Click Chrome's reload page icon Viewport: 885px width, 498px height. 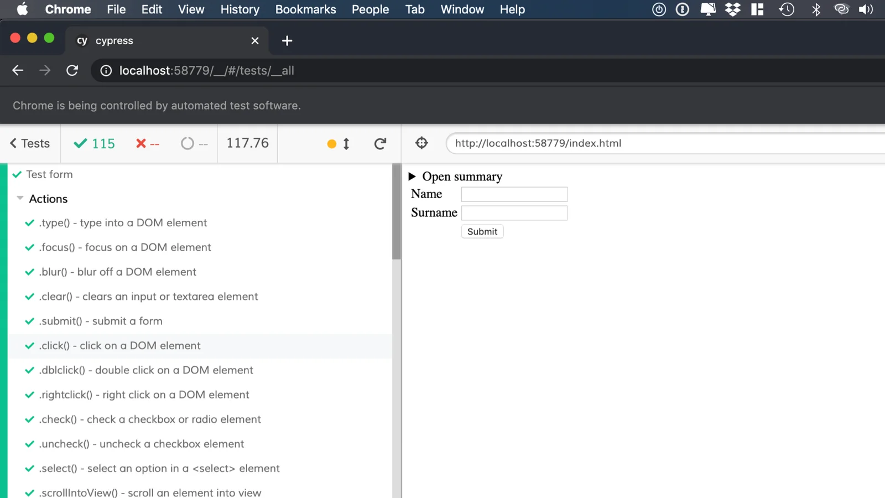coord(72,71)
